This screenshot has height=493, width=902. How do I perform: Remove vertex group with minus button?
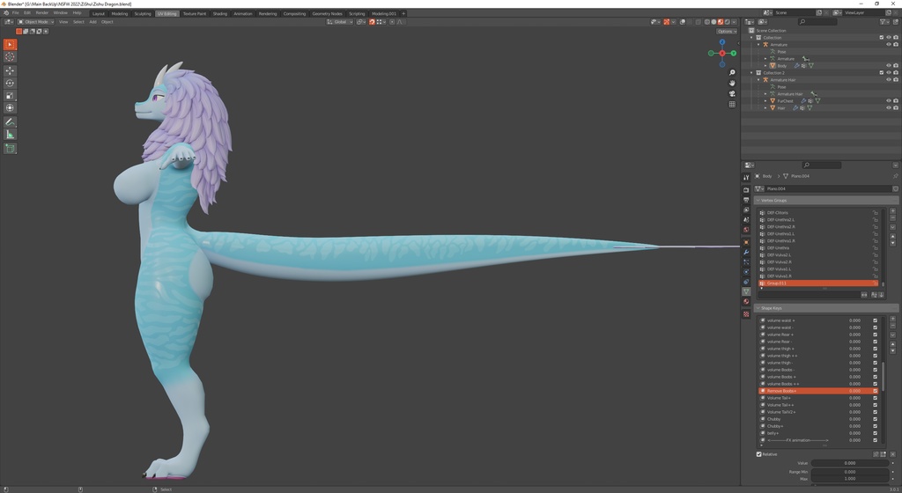pos(893,217)
